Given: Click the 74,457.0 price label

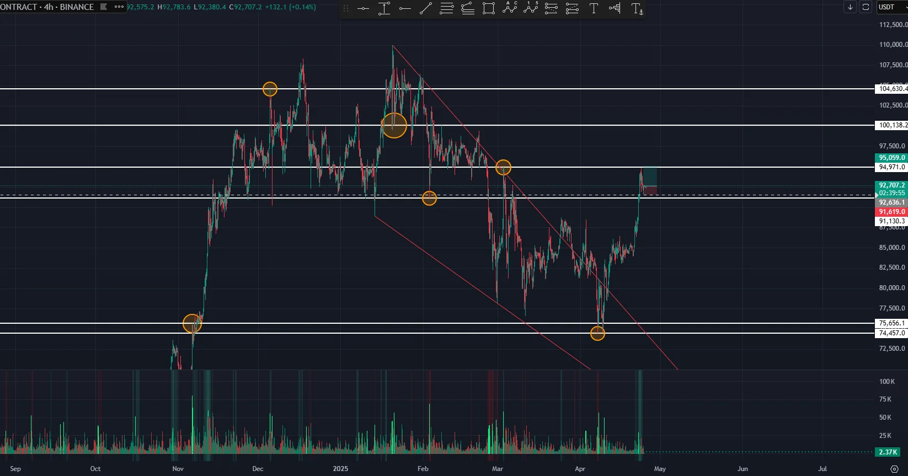Looking at the screenshot, I should click(891, 333).
